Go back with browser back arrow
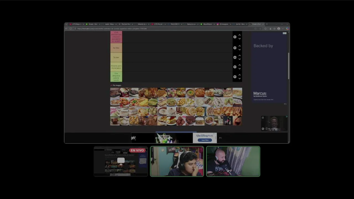 pyautogui.click(x=66, y=29)
